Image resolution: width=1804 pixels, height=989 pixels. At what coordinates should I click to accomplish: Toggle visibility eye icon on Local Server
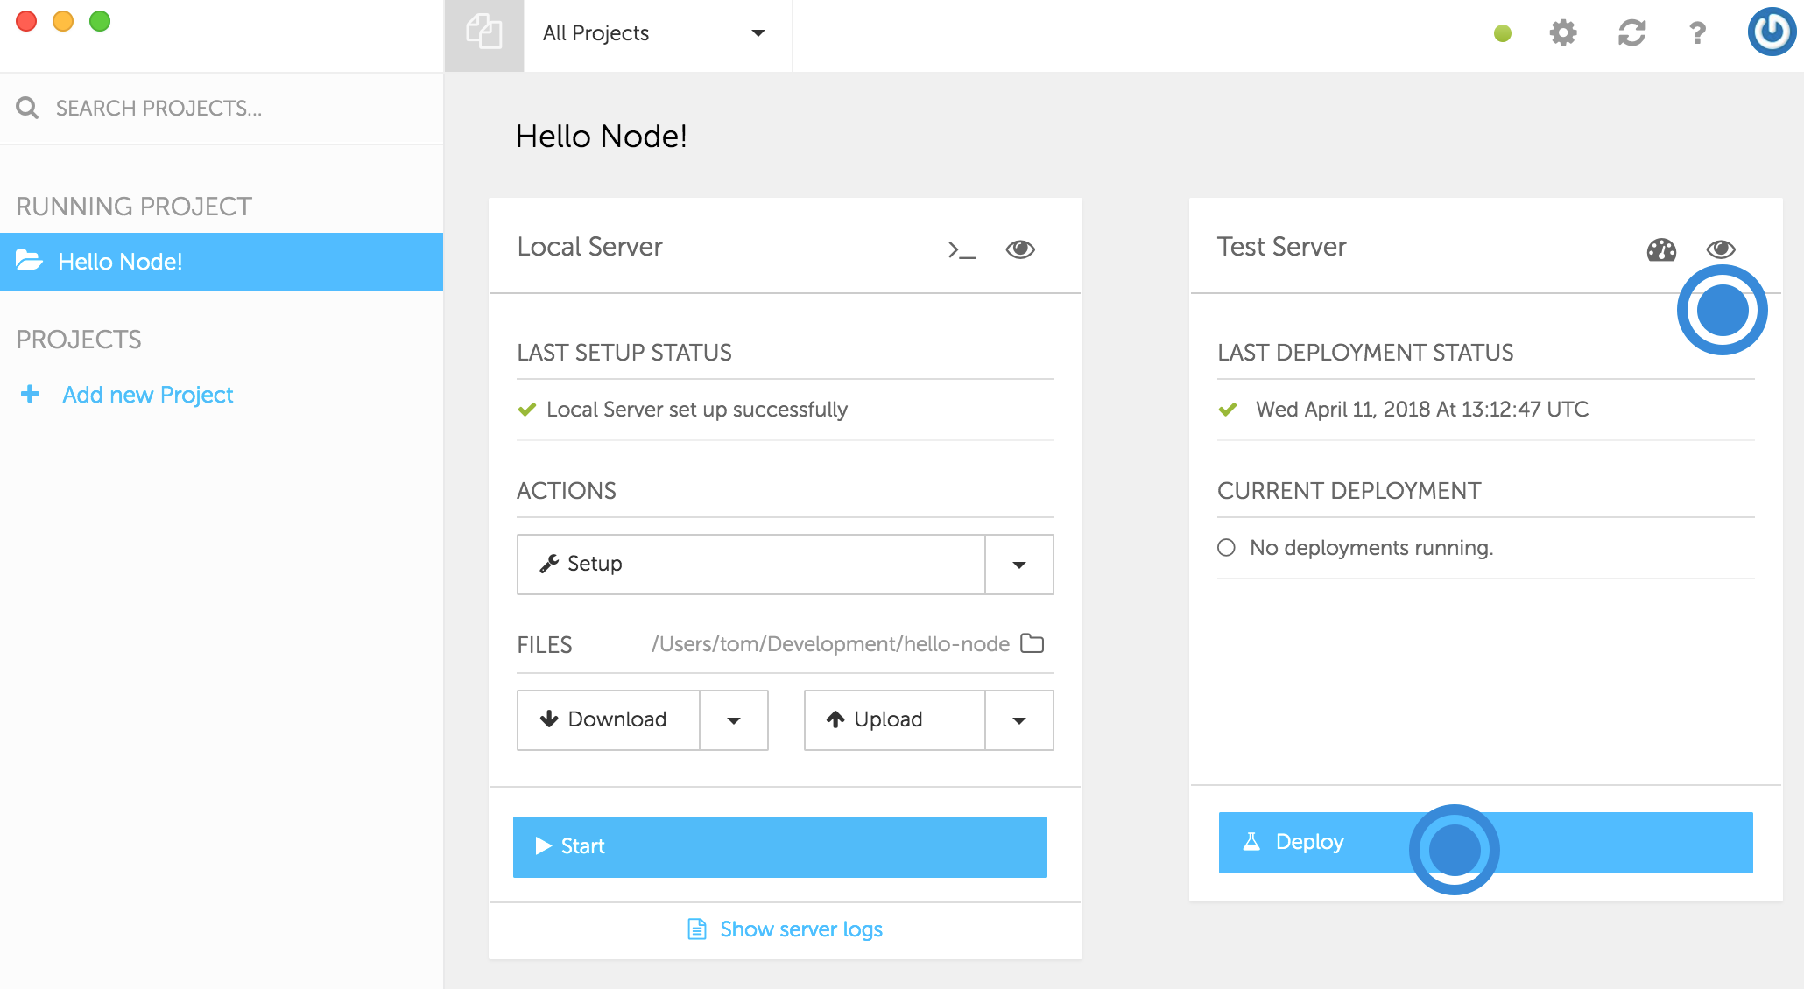tap(1021, 249)
